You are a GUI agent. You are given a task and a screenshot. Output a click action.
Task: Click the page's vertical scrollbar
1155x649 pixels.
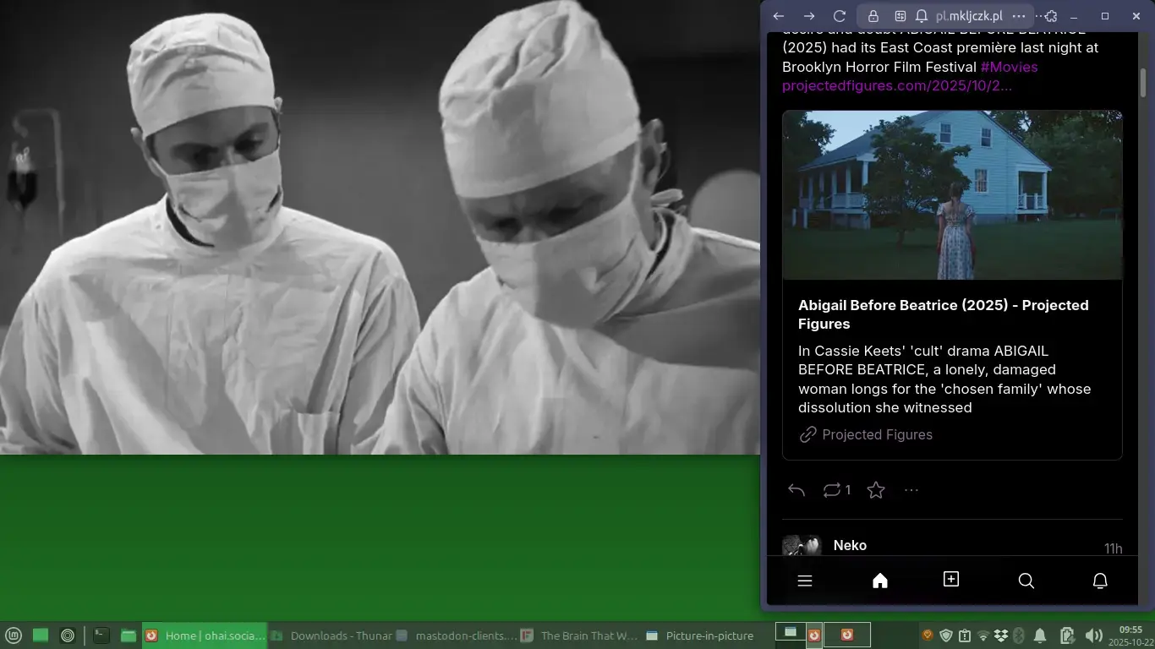[x=1143, y=83]
